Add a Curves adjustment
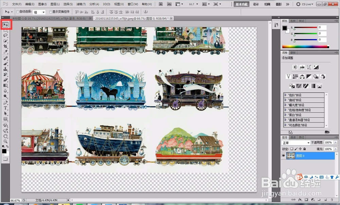340x205 pixels. (x=309, y=67)
